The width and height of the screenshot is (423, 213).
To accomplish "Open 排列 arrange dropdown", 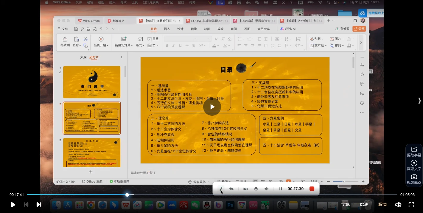I will [x=337, y=46].
